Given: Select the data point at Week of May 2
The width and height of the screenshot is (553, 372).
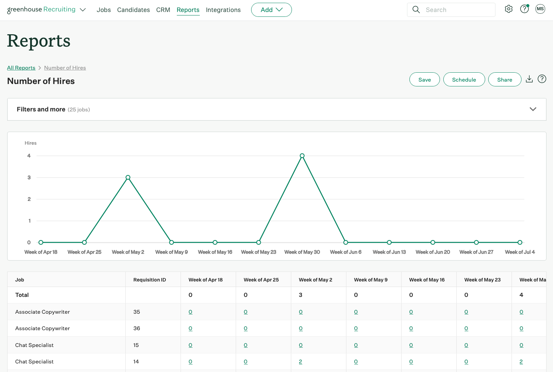Looking at the screenshot, I should (x=128, y=177).
